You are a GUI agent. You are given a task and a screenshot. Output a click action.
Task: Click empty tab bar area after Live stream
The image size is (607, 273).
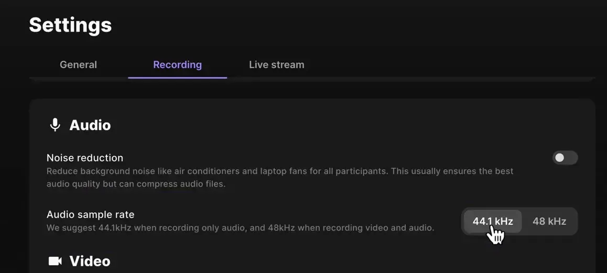pos(446,65)
